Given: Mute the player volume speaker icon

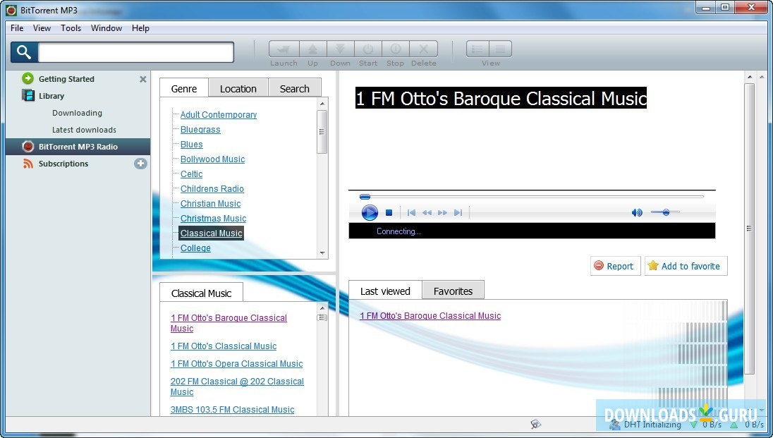Looking at the screenshot, I should pos(637,212).
